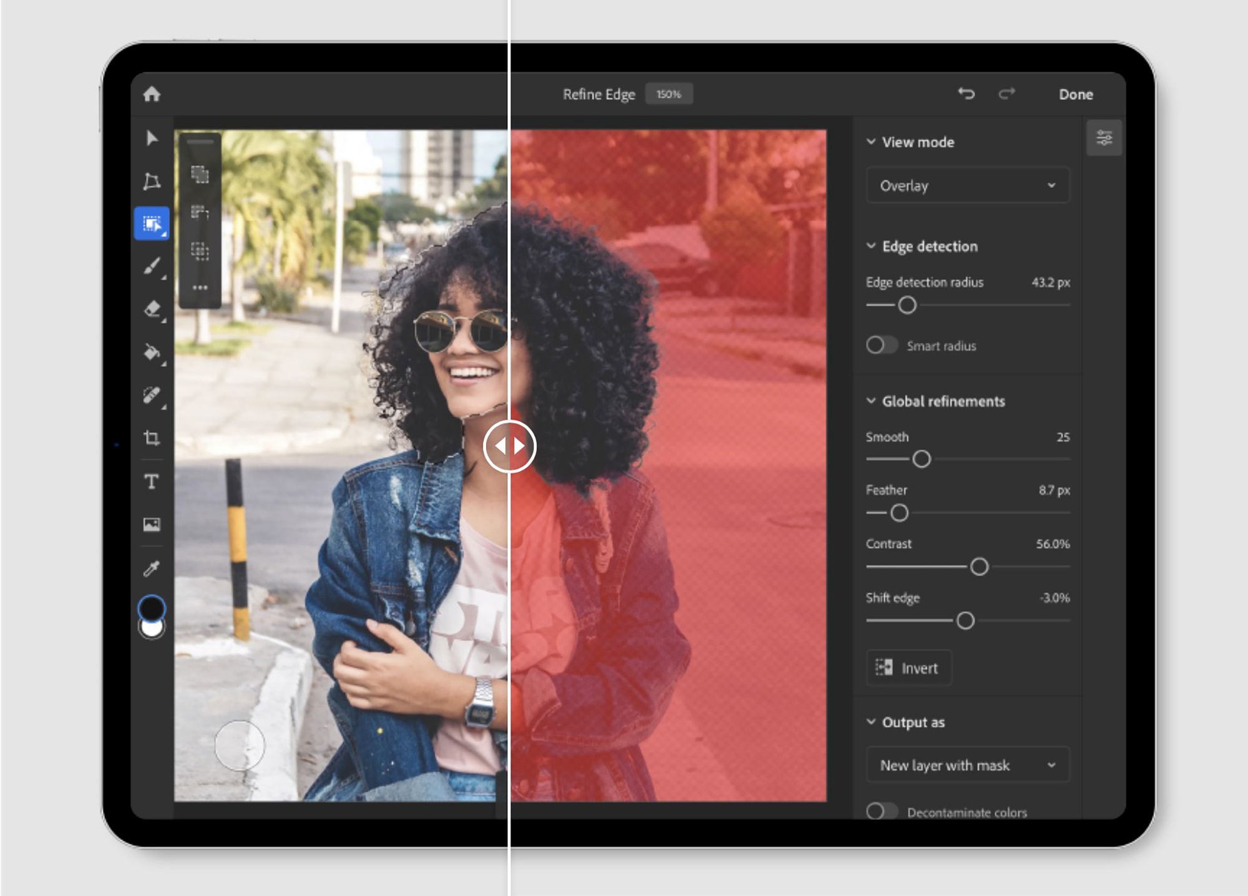Tap the circular touch shortcut button
The image size is (1248, 896).
point(240,745)
